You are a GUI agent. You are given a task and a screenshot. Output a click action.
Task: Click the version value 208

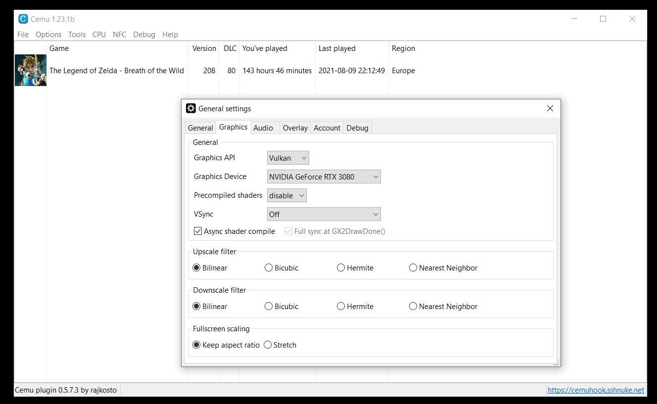[x=209, y=71]
